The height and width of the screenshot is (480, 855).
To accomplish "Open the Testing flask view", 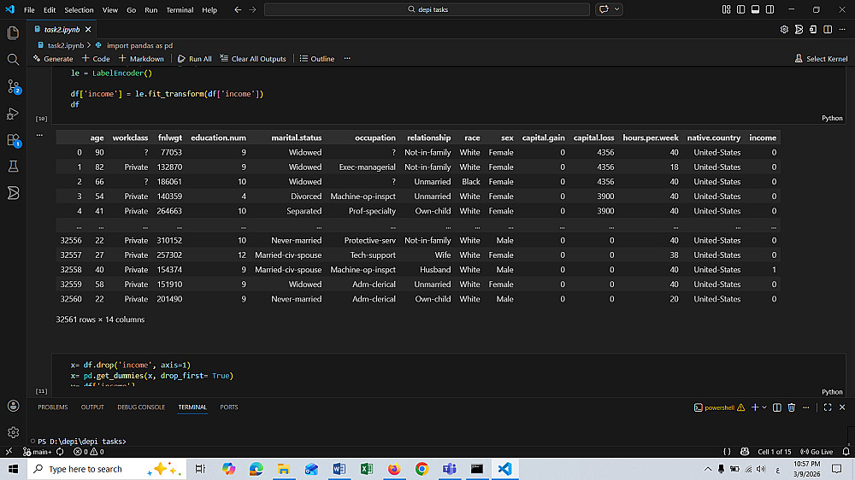I will (x=13, y=167).
